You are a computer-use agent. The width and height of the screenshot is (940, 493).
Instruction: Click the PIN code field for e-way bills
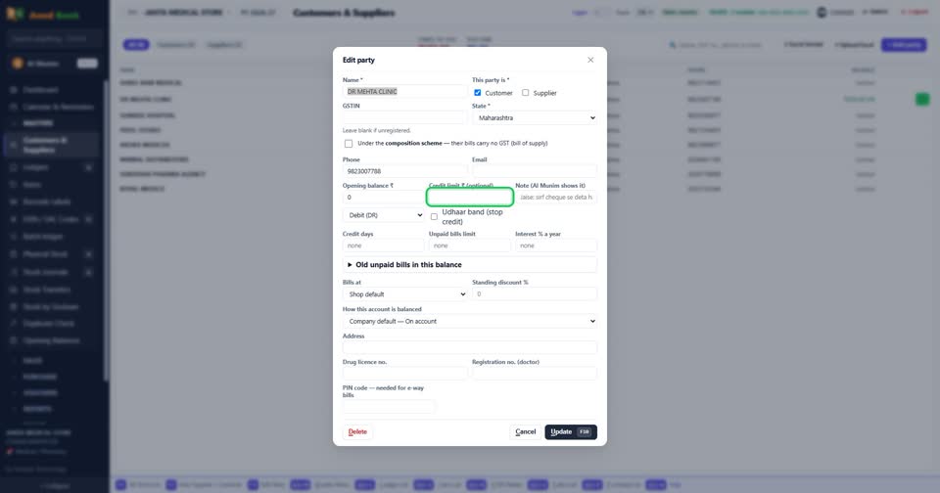(389, 407)
